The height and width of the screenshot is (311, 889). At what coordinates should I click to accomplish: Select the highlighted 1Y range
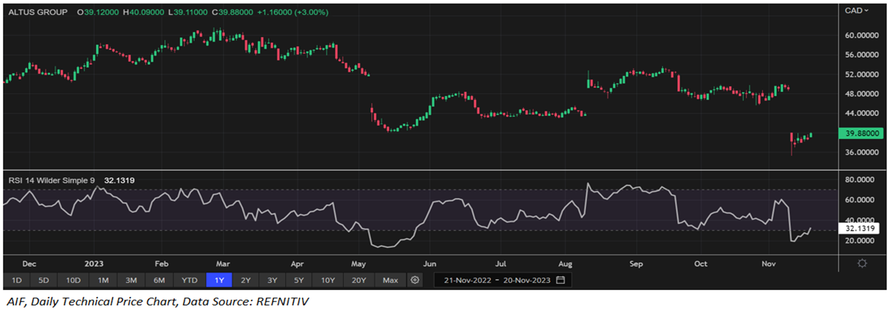pyautogui.click(x=219, y=280)
